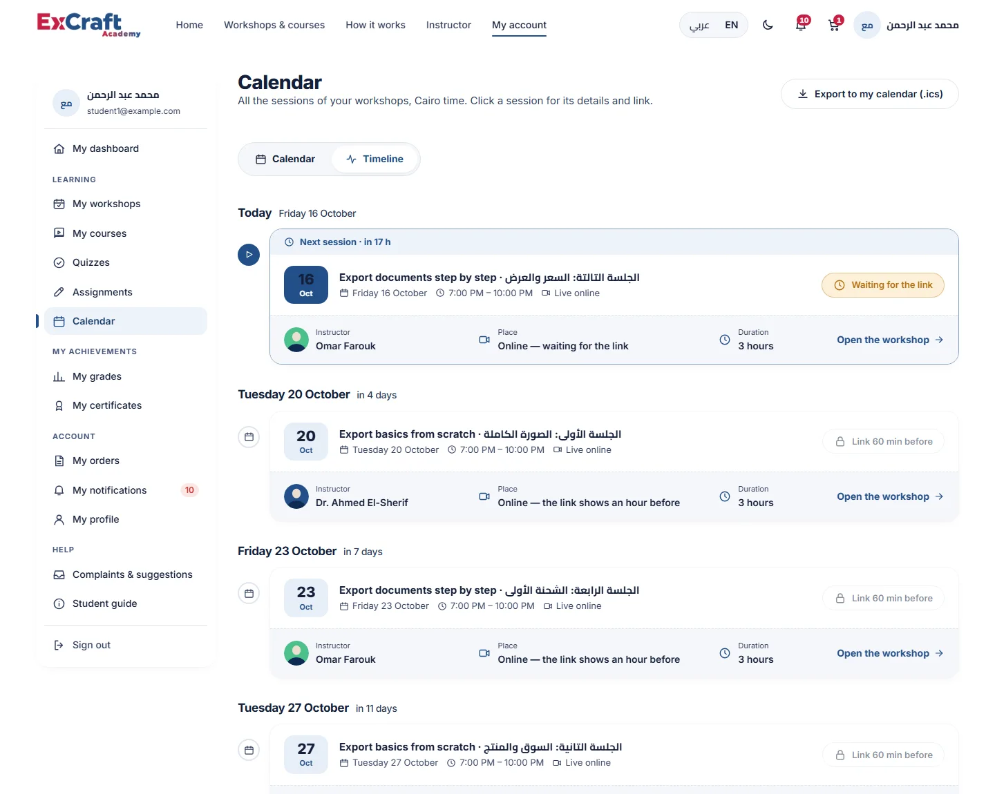
Task: Click Link 60 min before on 20 October
Action: click(x=884, y=442)
